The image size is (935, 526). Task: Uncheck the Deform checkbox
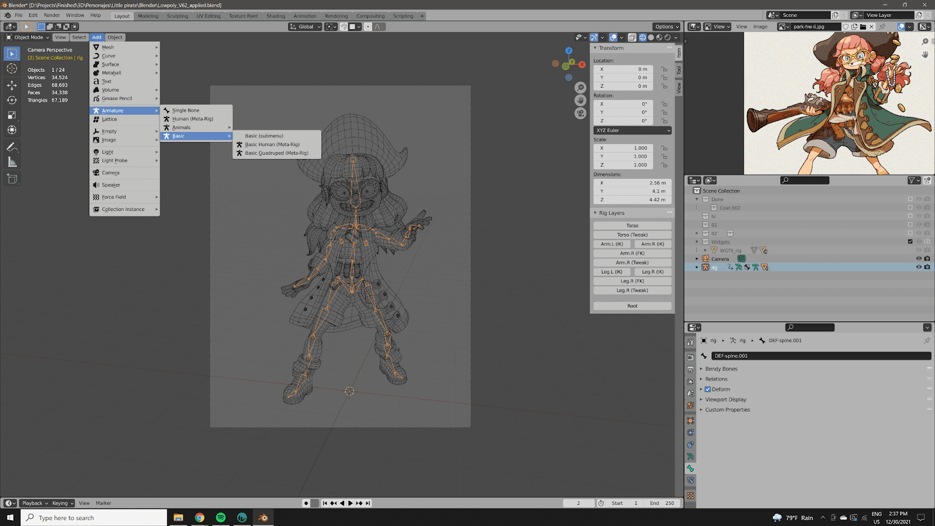(708, 389)
